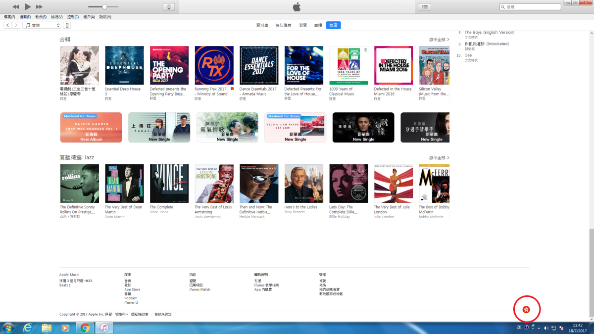Open Chrome from the taskbar
Screen dimensions: 594x334
coord(85,328)
